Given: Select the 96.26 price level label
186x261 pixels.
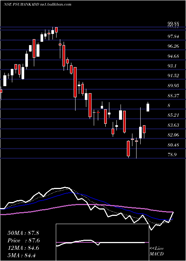Looking at the screenshot, I should point(173,46).
